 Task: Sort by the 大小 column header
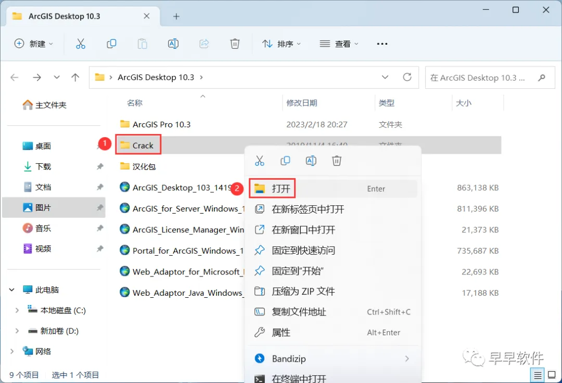point(464,103)
